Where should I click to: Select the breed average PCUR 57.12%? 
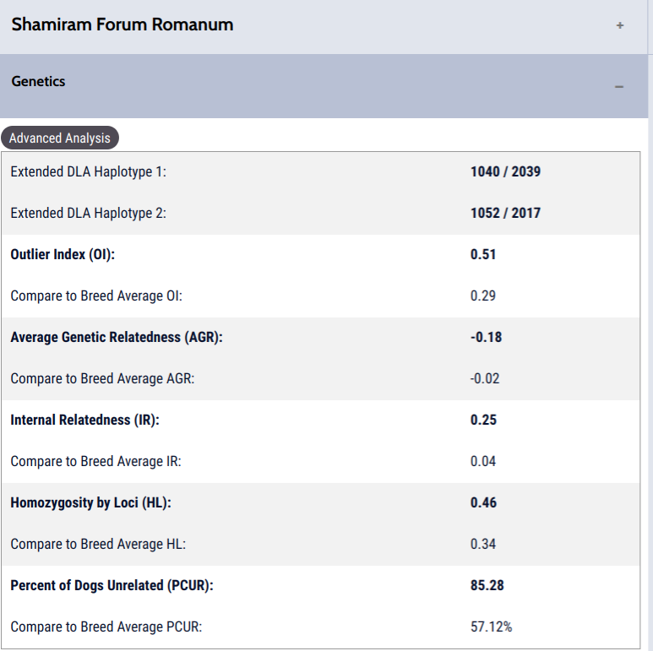pyautogui.click(x=492, y=627)
